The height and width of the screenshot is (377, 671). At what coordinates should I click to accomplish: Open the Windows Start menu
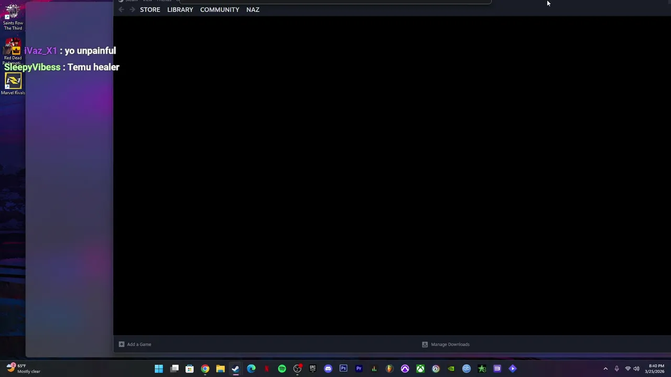(159, 369)
